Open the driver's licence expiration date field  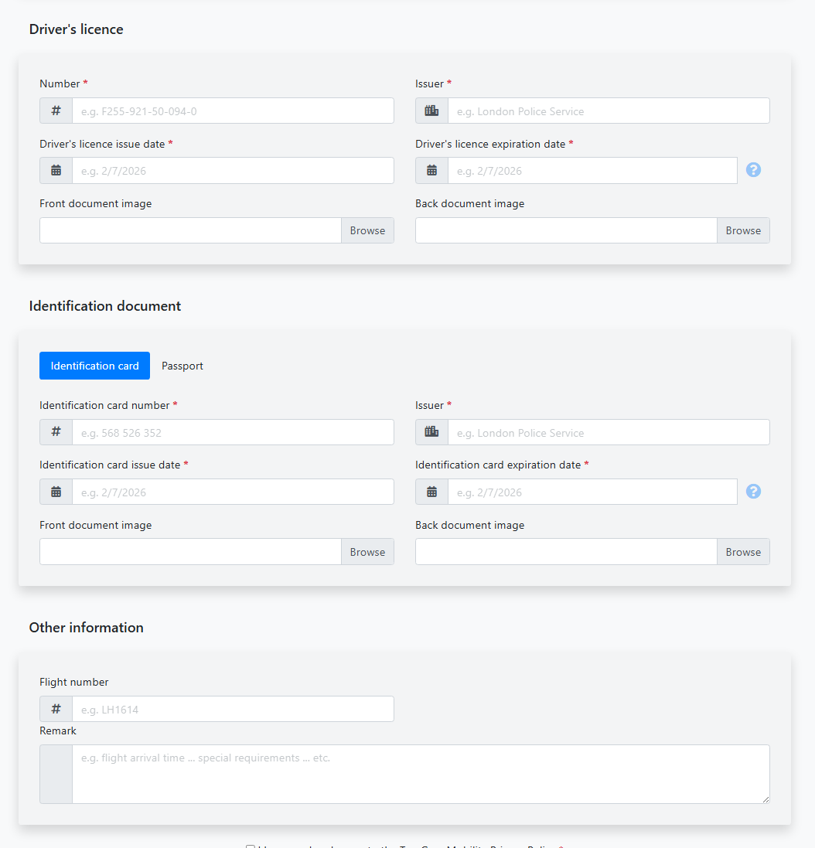click(x=592, y=171)
